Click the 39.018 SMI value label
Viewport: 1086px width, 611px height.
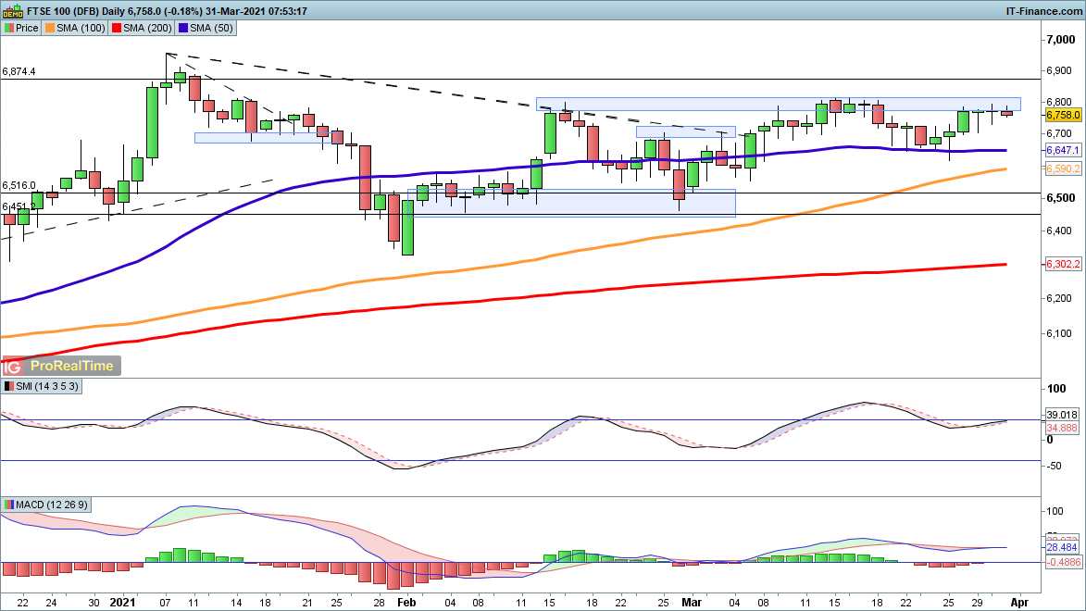coord(1062,414)
